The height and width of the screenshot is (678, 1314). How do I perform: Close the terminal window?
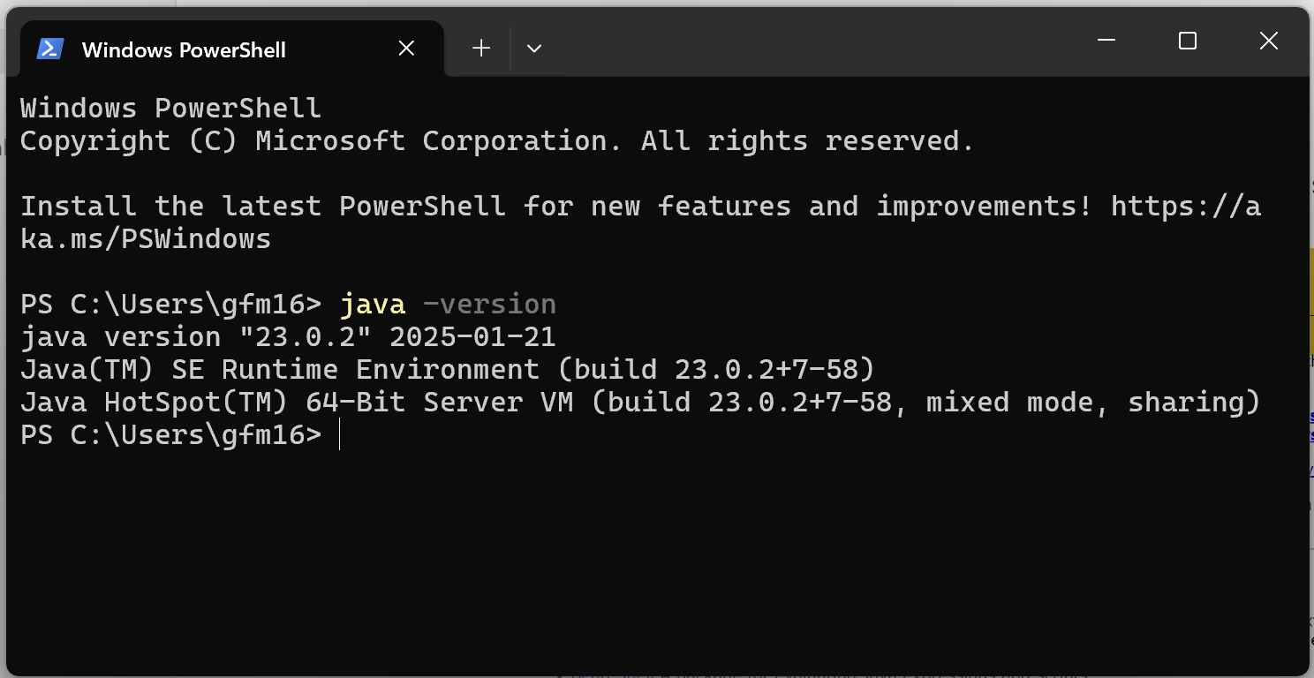[x=1269, y=41]
